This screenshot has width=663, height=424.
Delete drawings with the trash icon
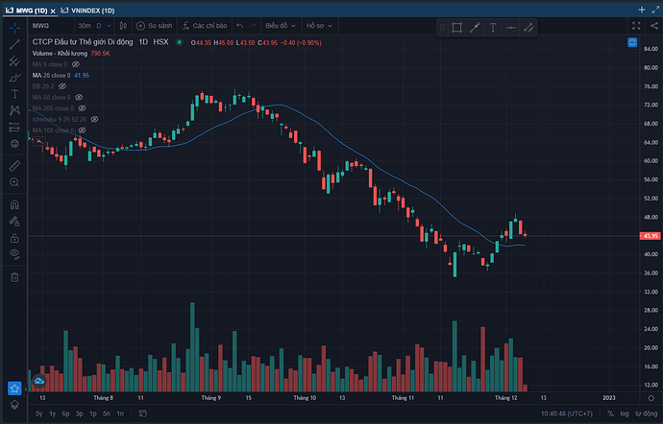(14, 277)
